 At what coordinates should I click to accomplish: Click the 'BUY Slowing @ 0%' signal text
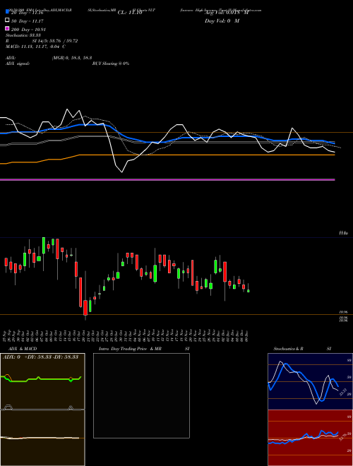click(111, 64)
